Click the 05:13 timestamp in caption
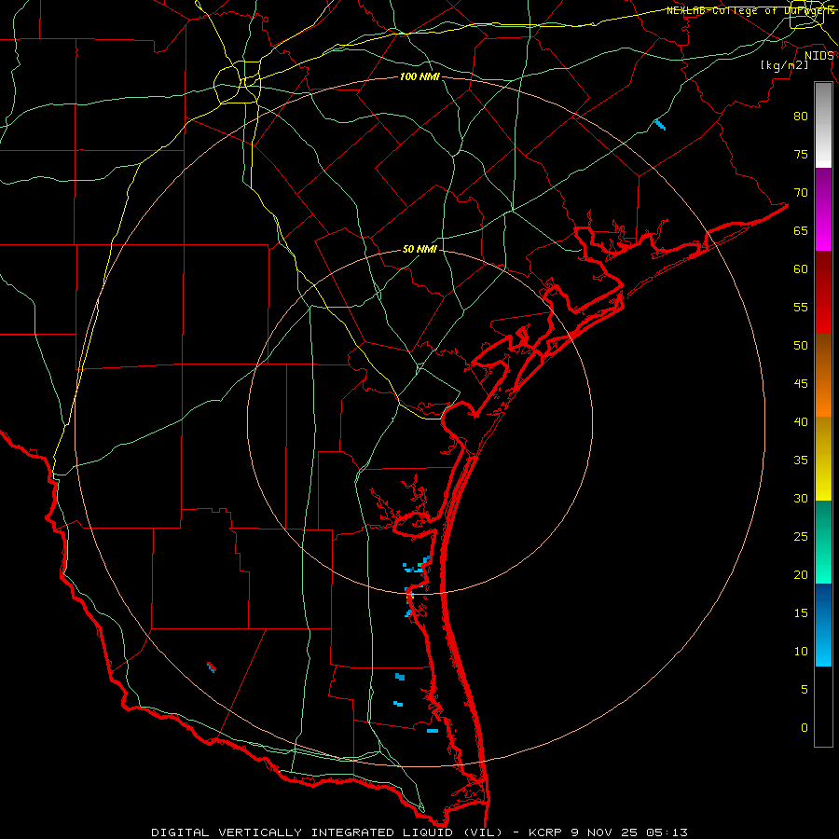Screen dimensions: 839x839 [667, 832]
